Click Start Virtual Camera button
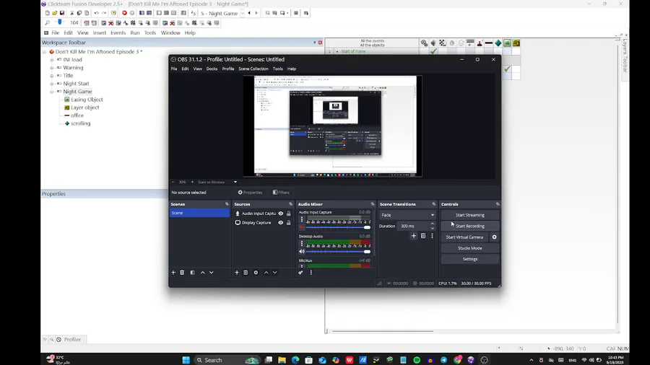Image resolution: width=650 pixels, height=365 pixels. click(x=464, y=237)
